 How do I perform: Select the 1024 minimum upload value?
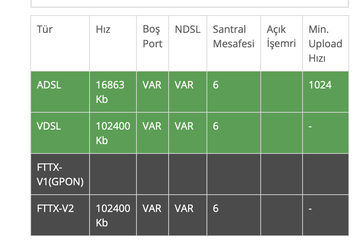(320, 85)
